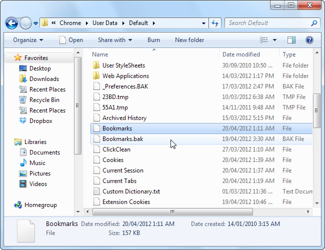Click Burn in the toolbar
325x250 pixels.
click(153, 40)
